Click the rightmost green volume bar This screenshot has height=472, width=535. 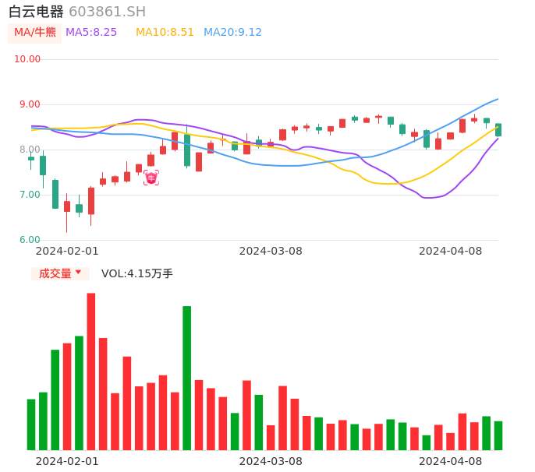point(498,435)
